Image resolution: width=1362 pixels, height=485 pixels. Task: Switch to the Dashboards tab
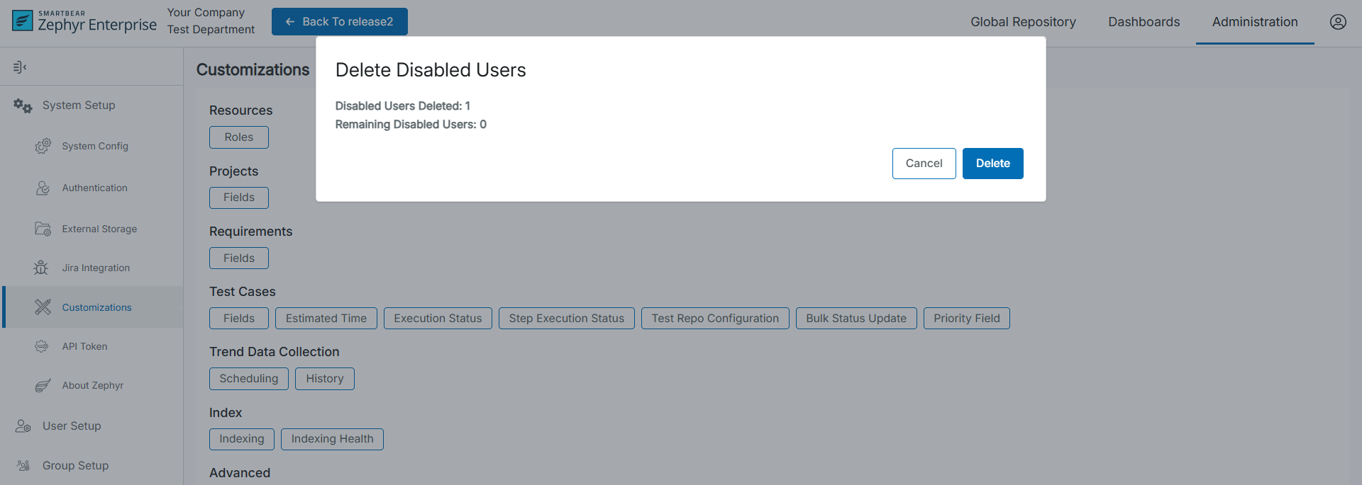(x=1144, y=22)
